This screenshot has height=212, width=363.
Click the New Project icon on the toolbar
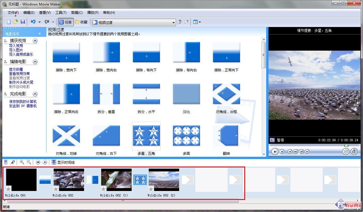click(9, 22)
